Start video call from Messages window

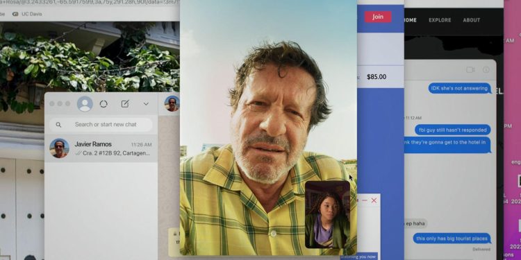(470, 69)
